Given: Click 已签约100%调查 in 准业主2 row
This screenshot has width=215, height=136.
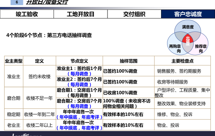Looking at the screenshot, I should pyautogui.click(x=129, y=82).
